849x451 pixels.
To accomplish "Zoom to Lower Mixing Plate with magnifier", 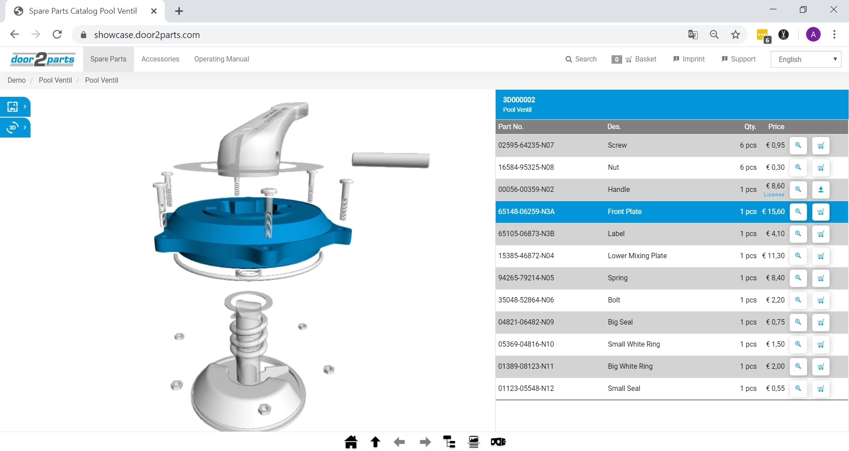I will click(798, 256).
